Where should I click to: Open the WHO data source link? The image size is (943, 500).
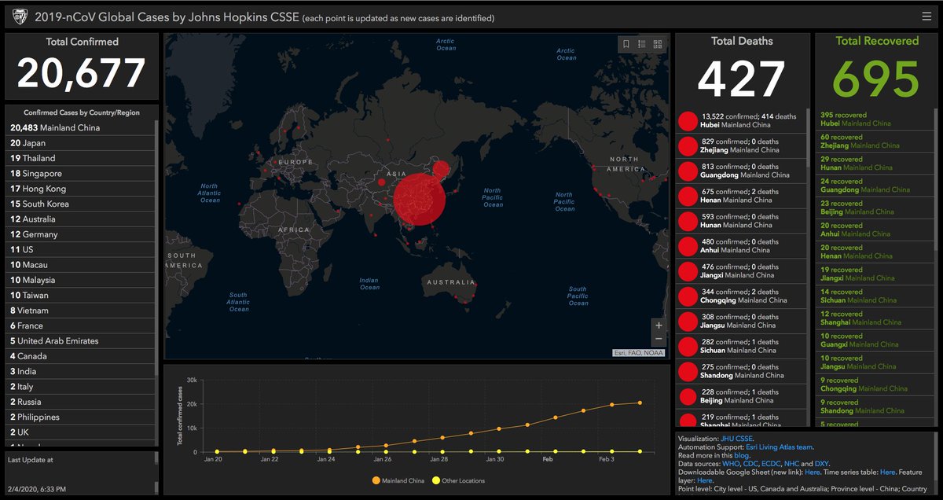tap(731, 464)
